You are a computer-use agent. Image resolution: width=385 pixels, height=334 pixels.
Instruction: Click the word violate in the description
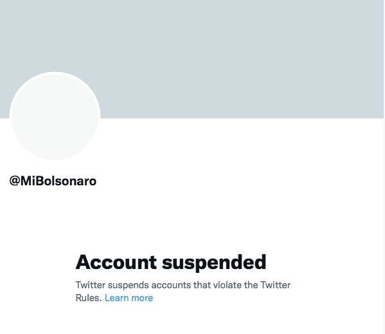[x=227, y=285]
